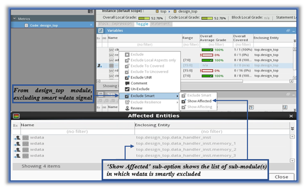Close the Code: design_top tab
The image size is (307, 190).
(x=91, y=25)
